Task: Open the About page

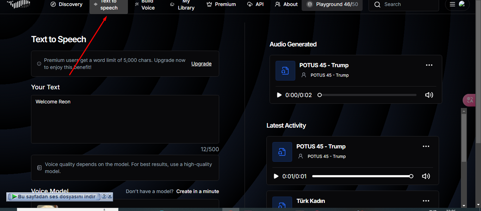Action: [x=286, y=4]
